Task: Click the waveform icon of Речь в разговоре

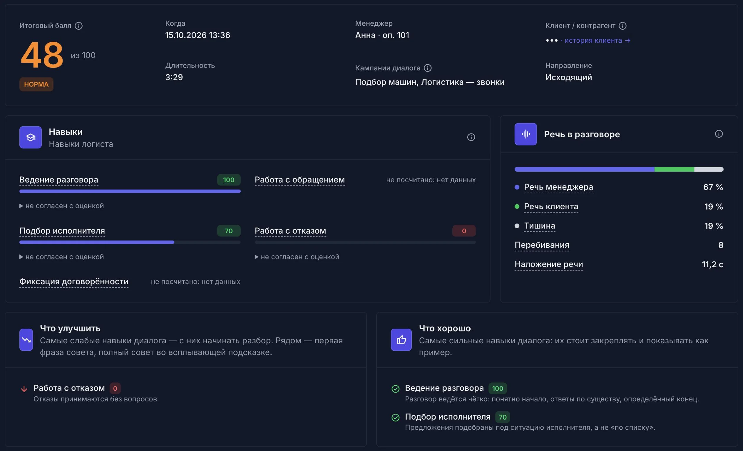Action: pyautogui.click(x=526, y=134)
